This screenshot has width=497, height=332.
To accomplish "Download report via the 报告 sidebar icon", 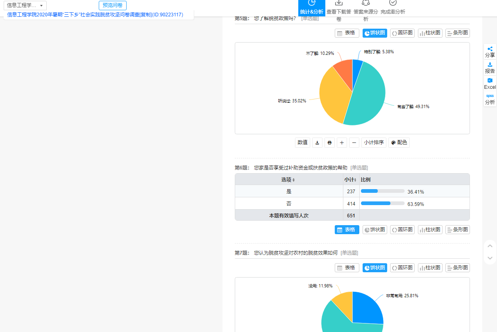I will pos(490,68).
